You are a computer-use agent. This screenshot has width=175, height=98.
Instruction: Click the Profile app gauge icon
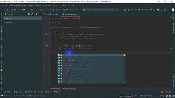click(x=139, y=10)
